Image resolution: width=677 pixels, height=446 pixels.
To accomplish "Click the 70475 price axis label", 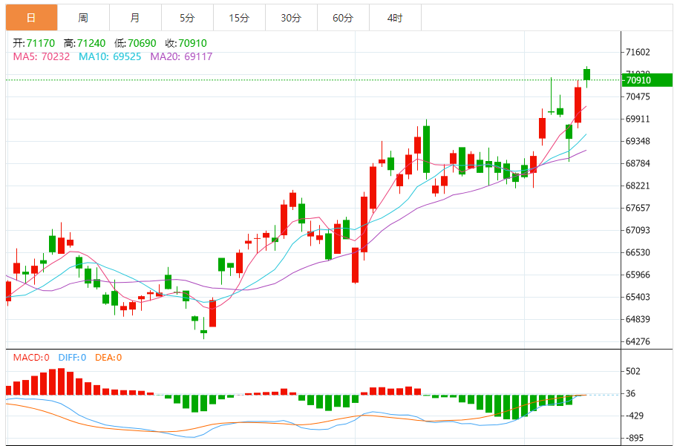I will click(x=638, y=96).
